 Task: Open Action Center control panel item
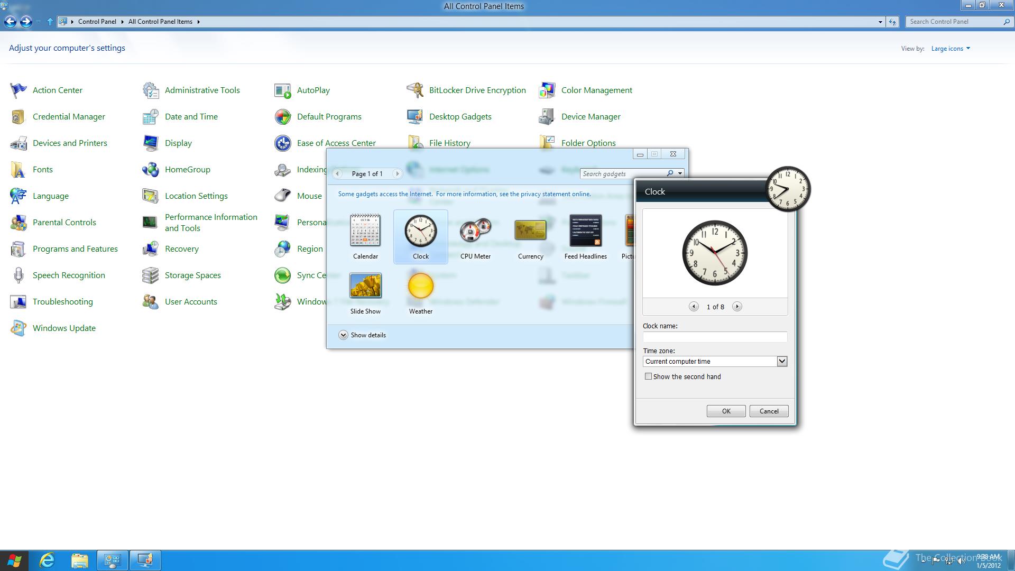[x=47, y=90]
